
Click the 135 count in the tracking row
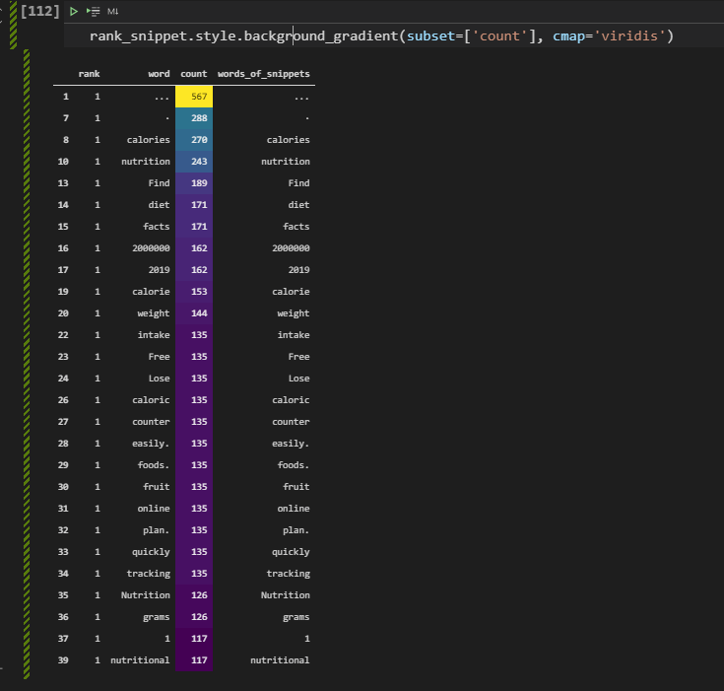(194, 574)
